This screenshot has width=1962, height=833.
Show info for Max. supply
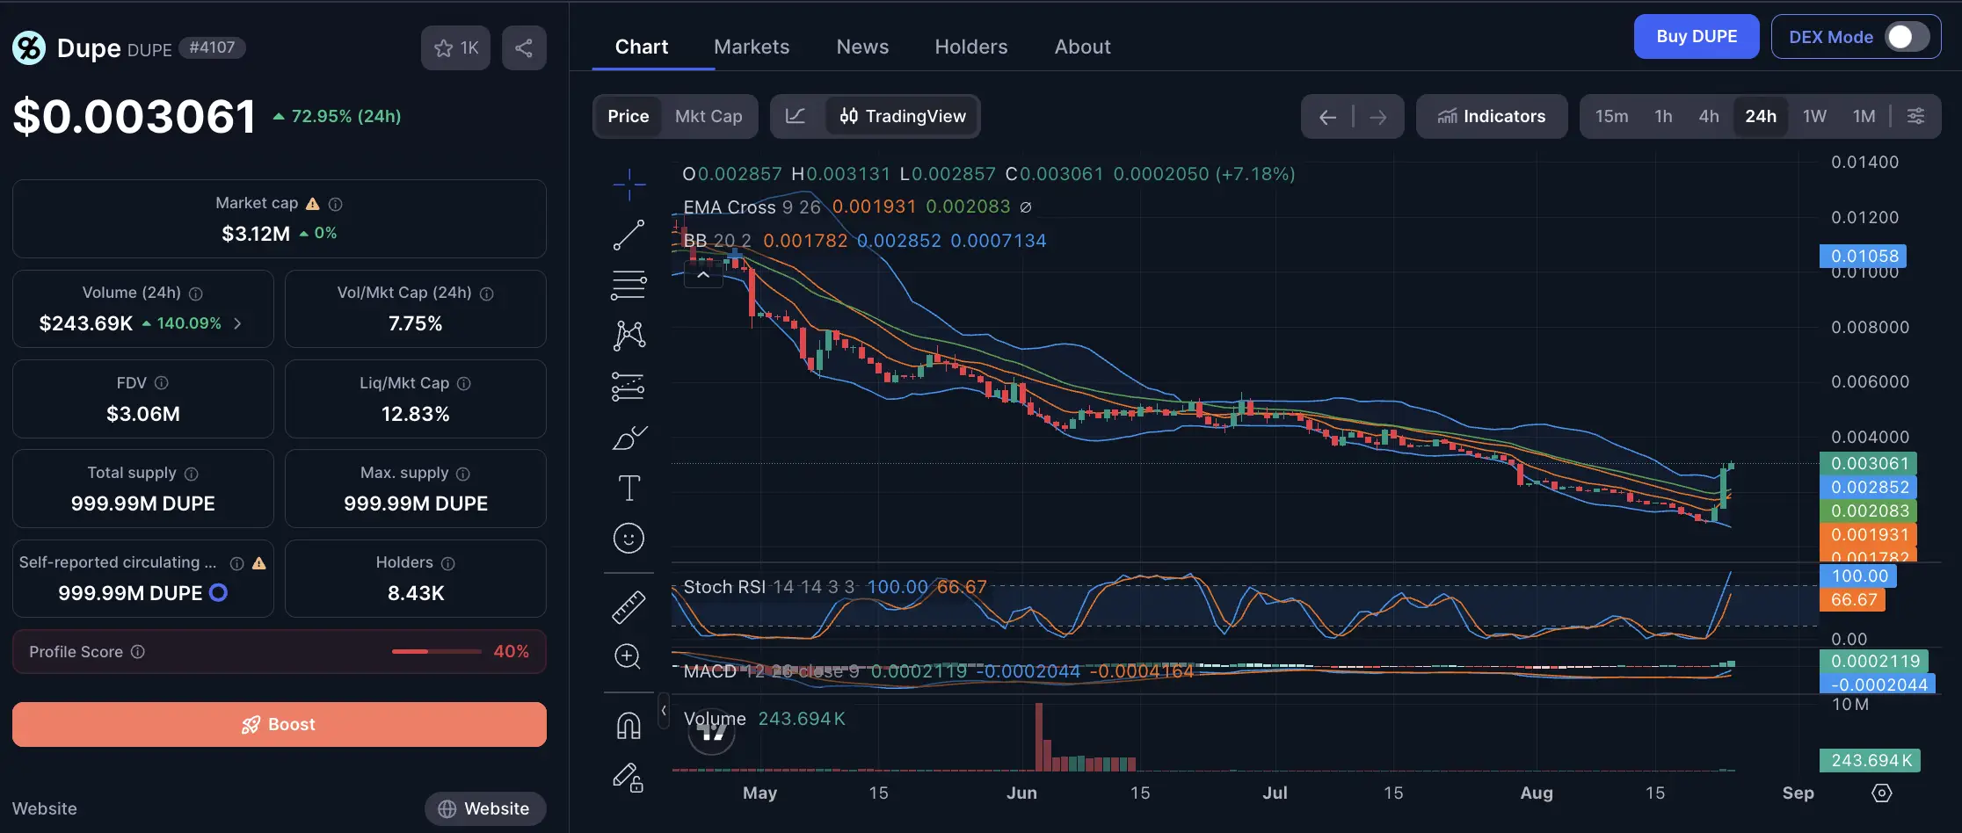tap(463, 474)
